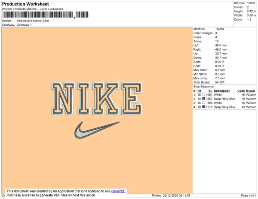Click the NIKE lettering in the design preview
This screenshot has width=258, height=199.
[x=97, y=99]
